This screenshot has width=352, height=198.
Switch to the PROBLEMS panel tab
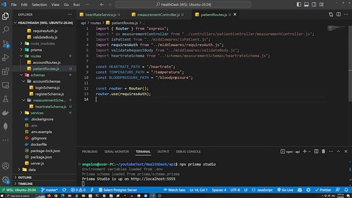pos(90,152)
